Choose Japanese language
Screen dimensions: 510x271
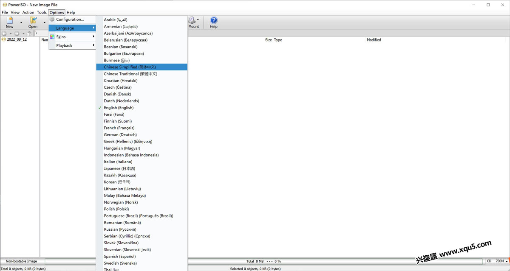tap(142, 168)
